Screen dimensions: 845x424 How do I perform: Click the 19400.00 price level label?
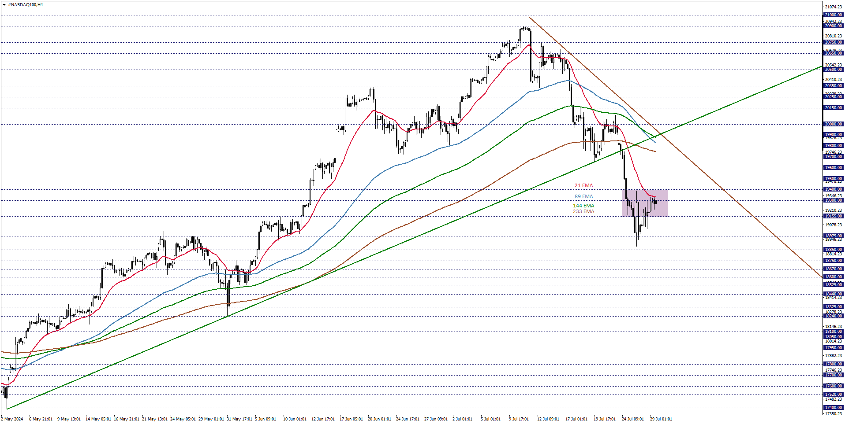click(834, 189)
